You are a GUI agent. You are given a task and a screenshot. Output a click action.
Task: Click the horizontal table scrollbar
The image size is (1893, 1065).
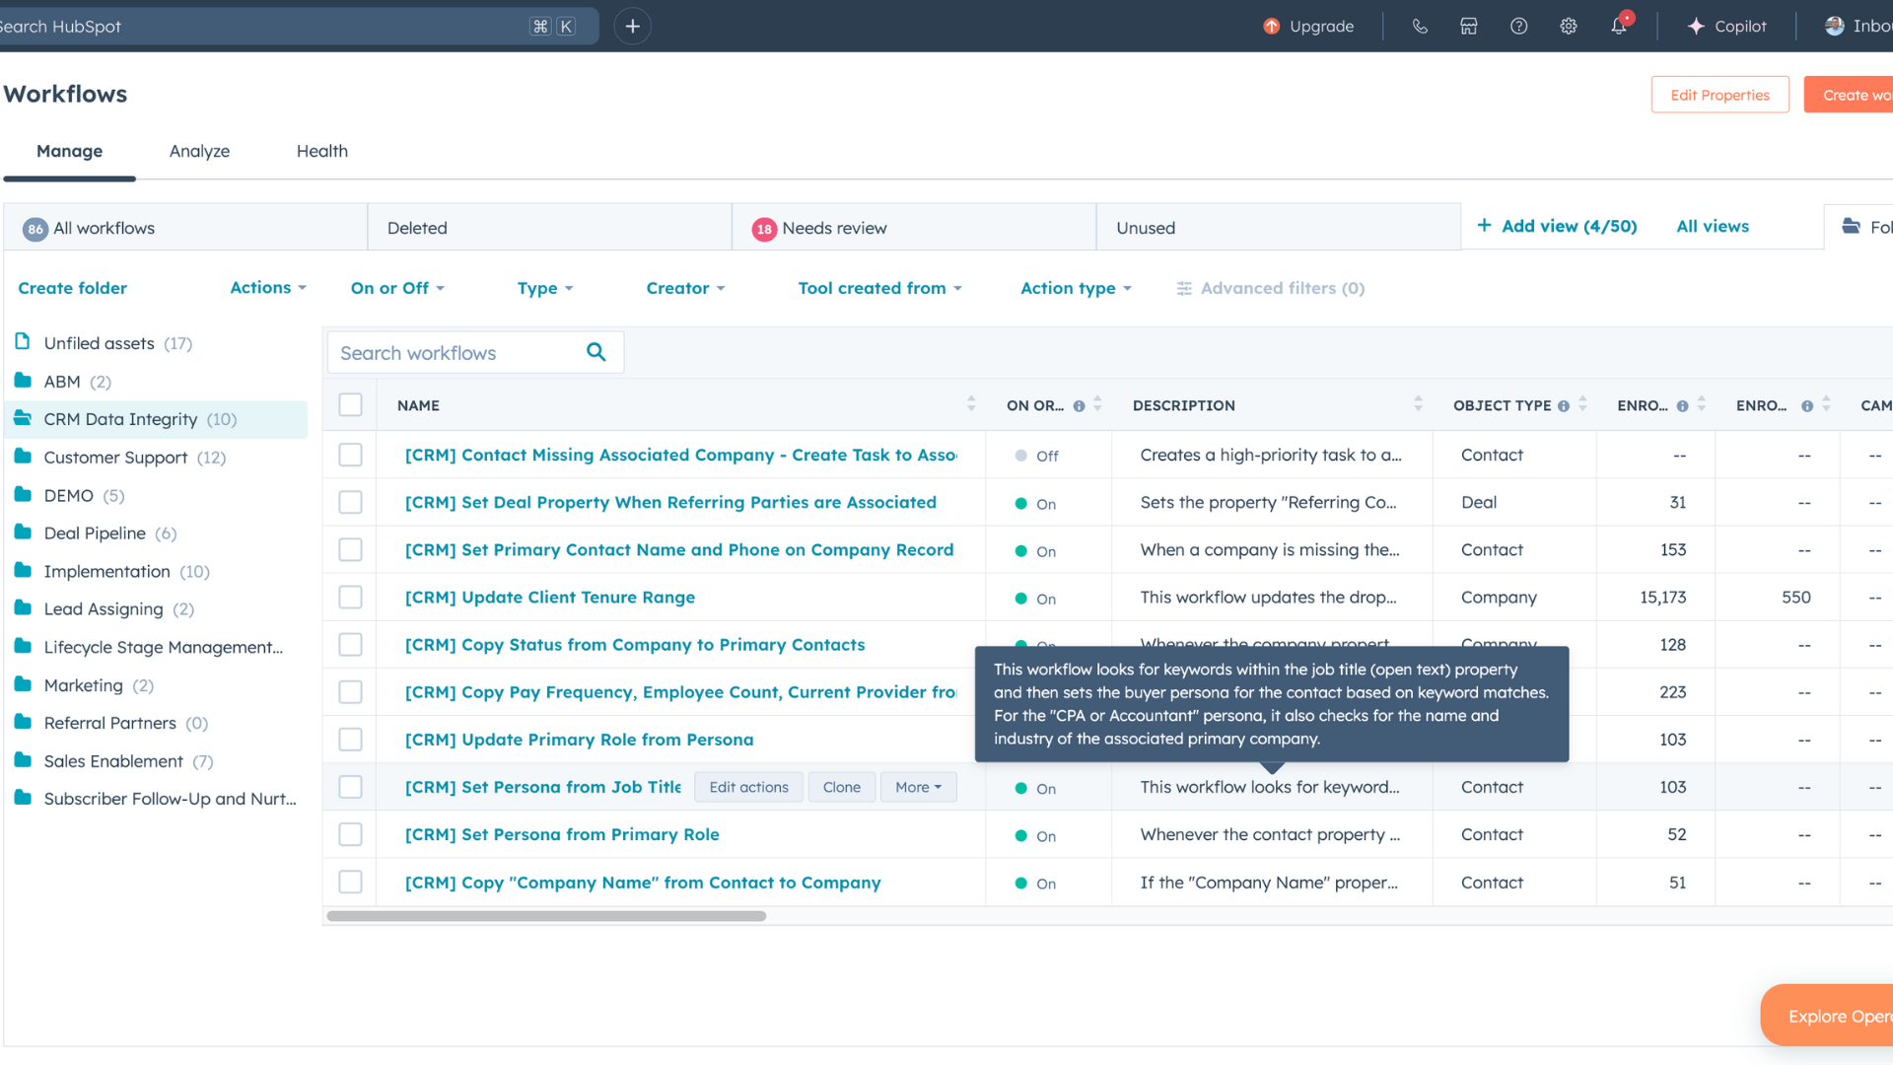tap(546, 916)
